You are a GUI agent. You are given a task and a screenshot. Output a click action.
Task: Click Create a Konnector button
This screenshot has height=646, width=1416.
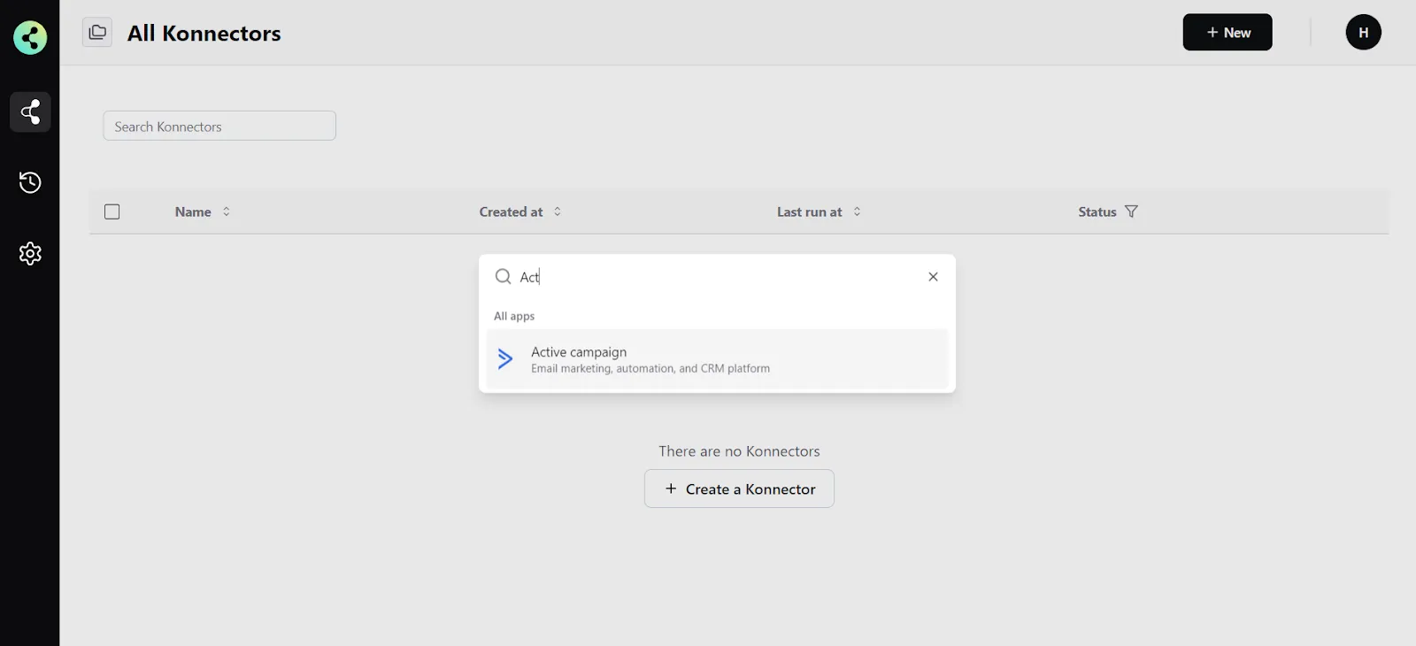coord(739,488)
